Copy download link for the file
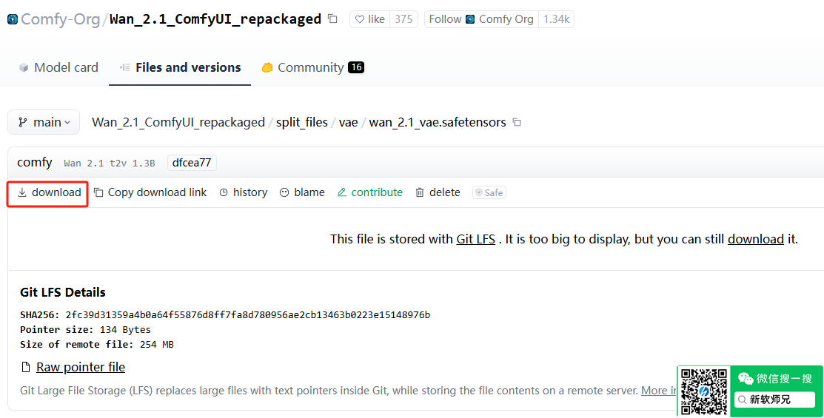 click(150, 192)
